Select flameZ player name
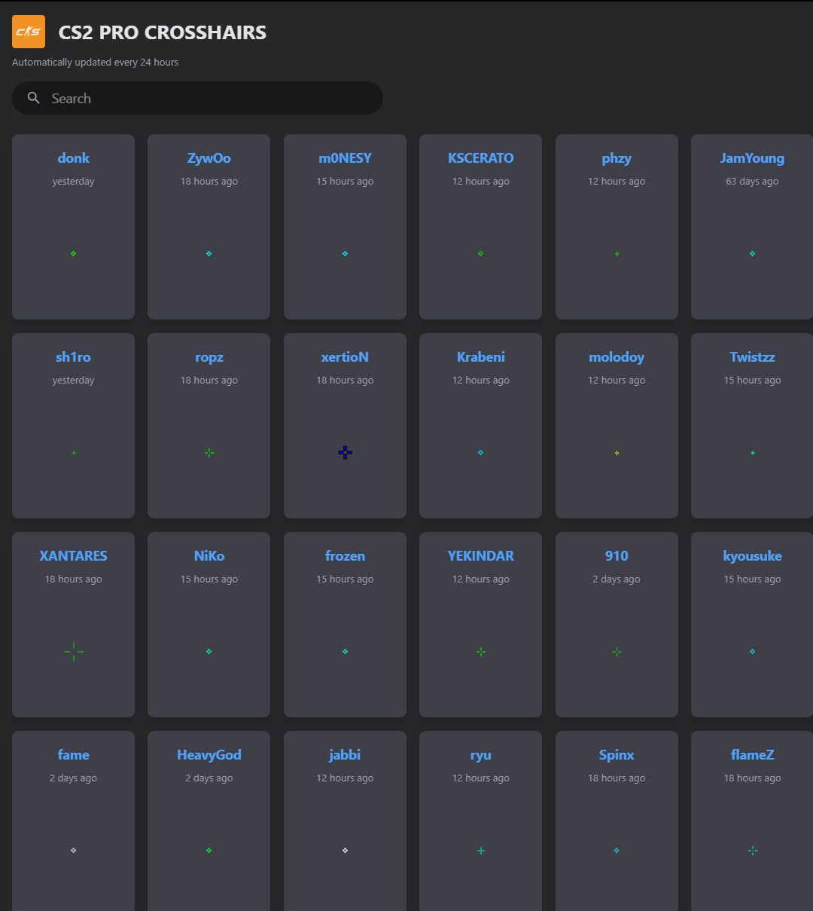813x911 pixels. click(752, 755)
